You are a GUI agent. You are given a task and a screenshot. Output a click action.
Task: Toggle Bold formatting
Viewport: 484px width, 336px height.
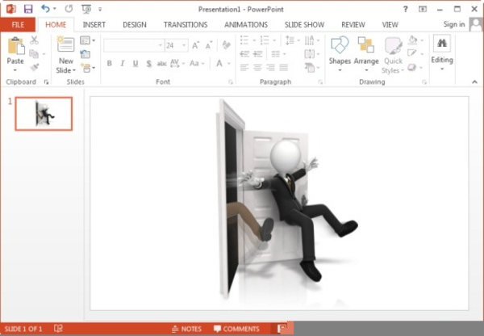[109, 64]
